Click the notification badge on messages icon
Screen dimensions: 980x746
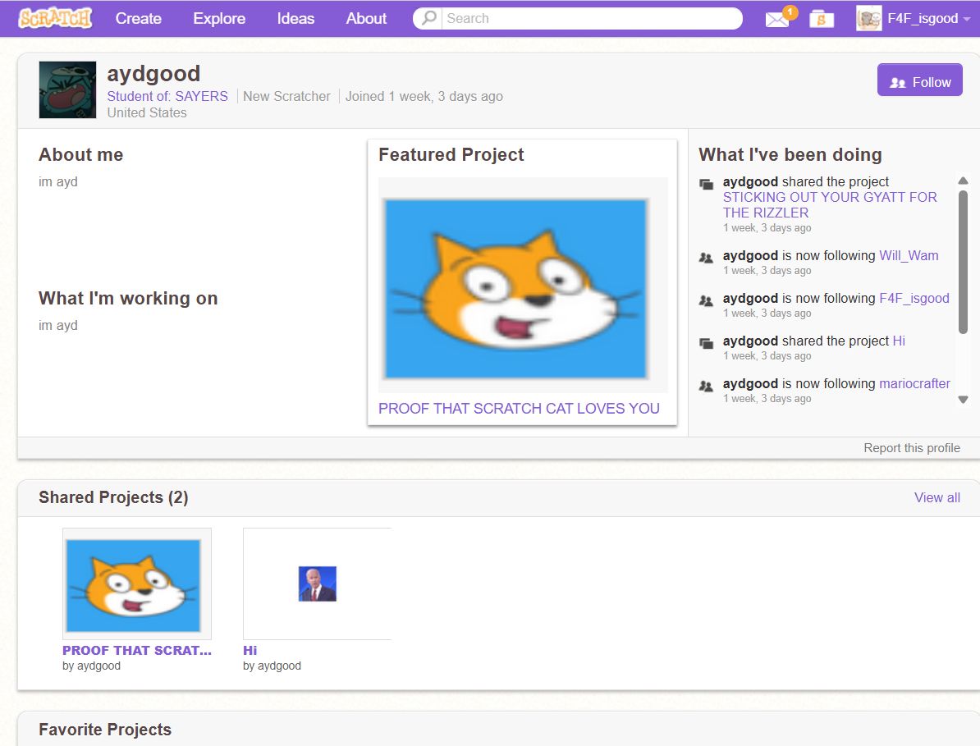[790, 11]
